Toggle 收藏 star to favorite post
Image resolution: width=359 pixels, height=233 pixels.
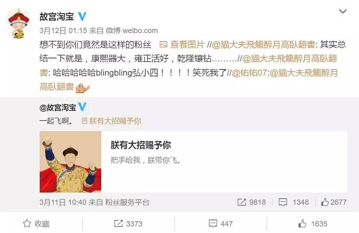tap(27, 224)
